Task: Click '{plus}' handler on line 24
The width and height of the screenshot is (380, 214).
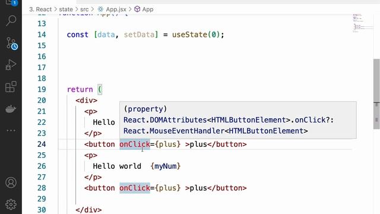Action: (167, 144)
